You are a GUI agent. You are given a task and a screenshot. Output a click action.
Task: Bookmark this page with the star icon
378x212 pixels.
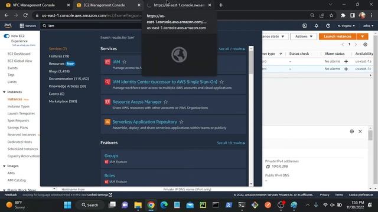(x=331, y=15)
